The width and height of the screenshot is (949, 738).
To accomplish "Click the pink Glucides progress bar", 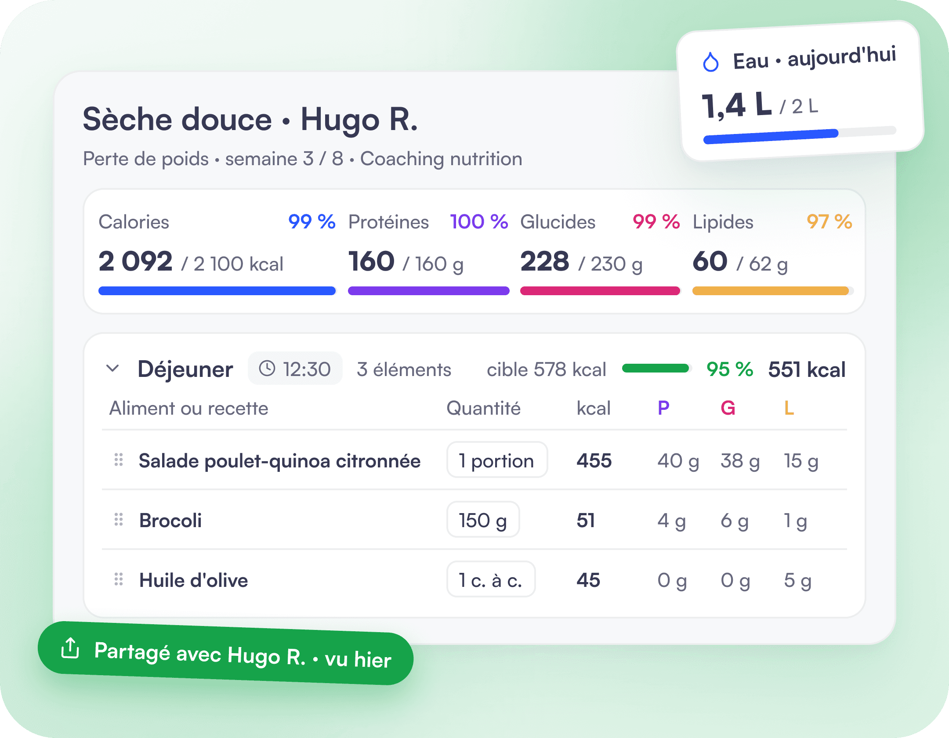I will (x=600, y=291).
